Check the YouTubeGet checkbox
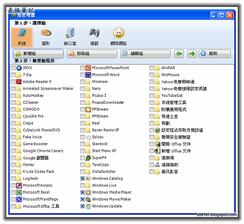The image size is (244, 224). click(x=152, y=95)
